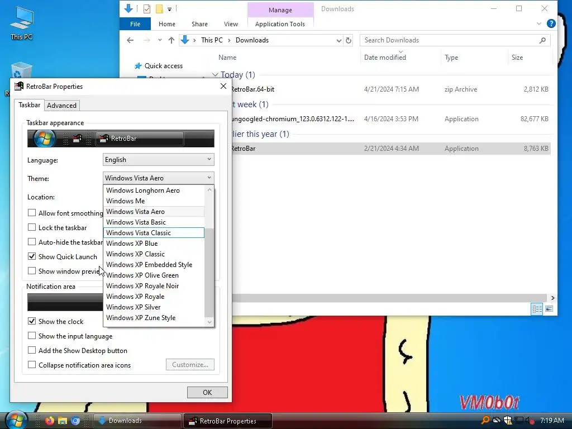This screenshot has width=572, height=429.
Task: Uncheck Show the clock
Action: click(x=32, y=321)
